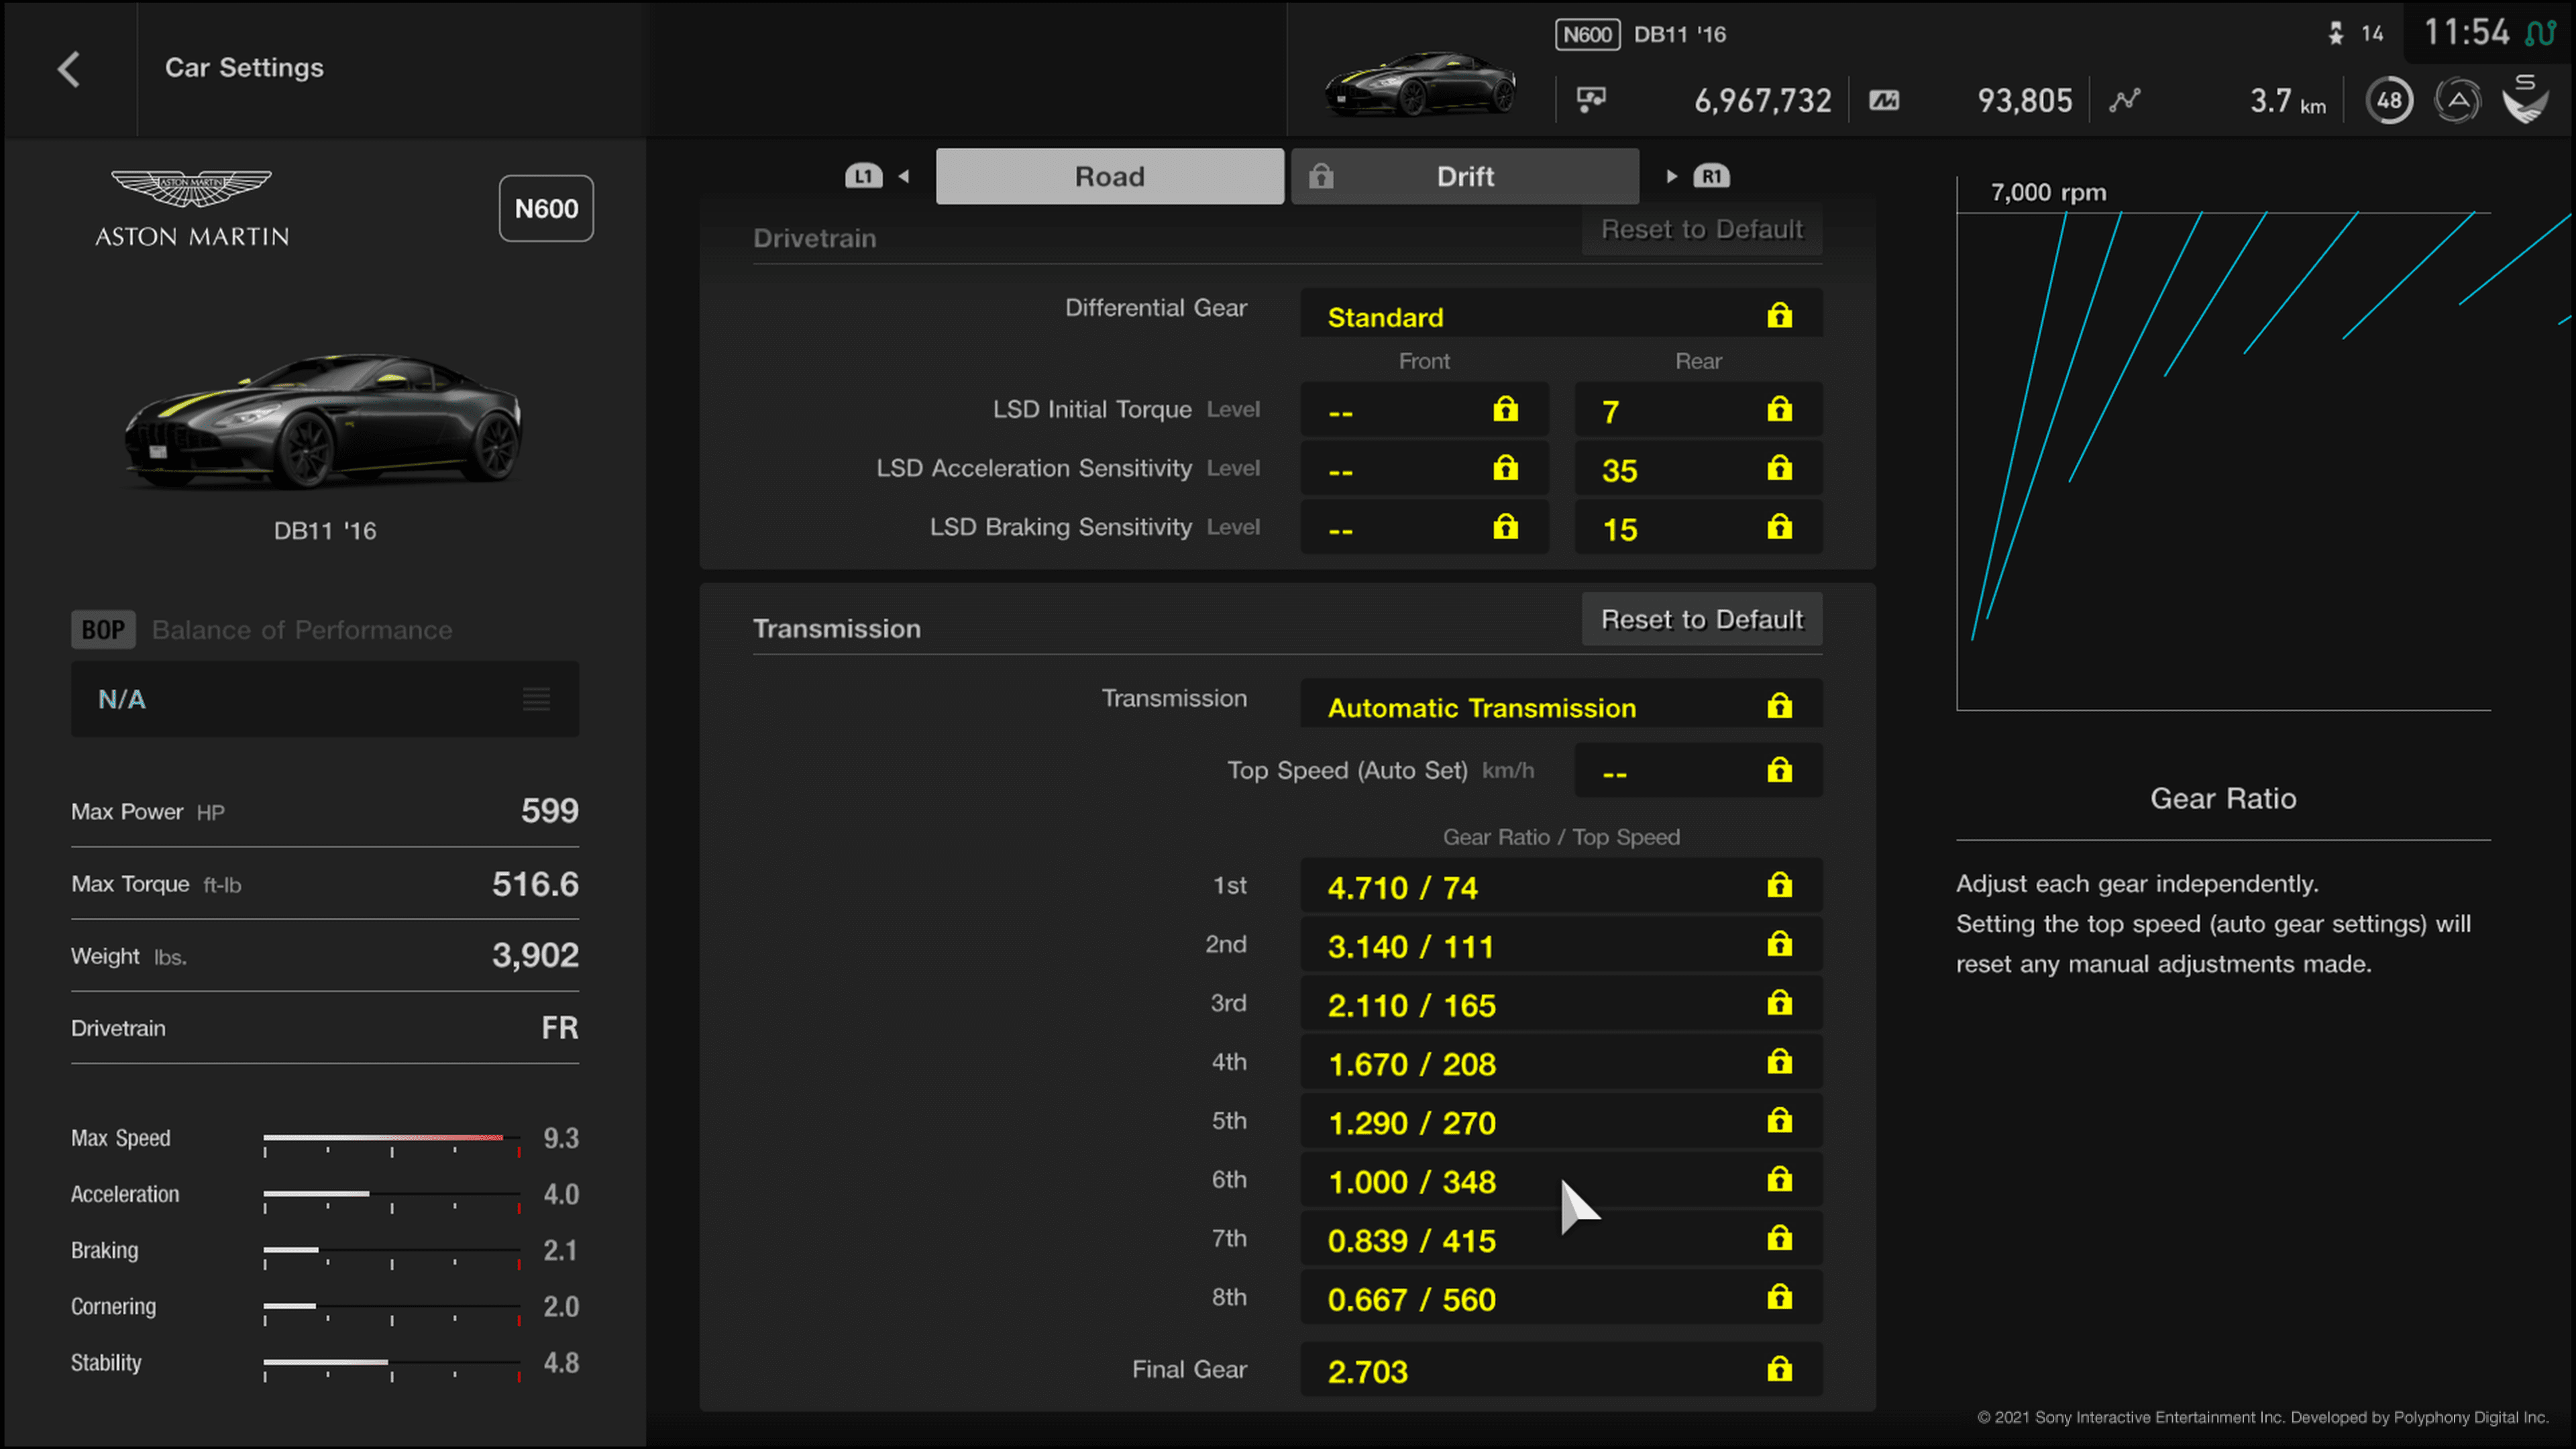Open the Balance of Performance N/A list
Image resolution: width=2576 pixels, height=1449 pixels.
pyautogui.click(x=325, y=699)
